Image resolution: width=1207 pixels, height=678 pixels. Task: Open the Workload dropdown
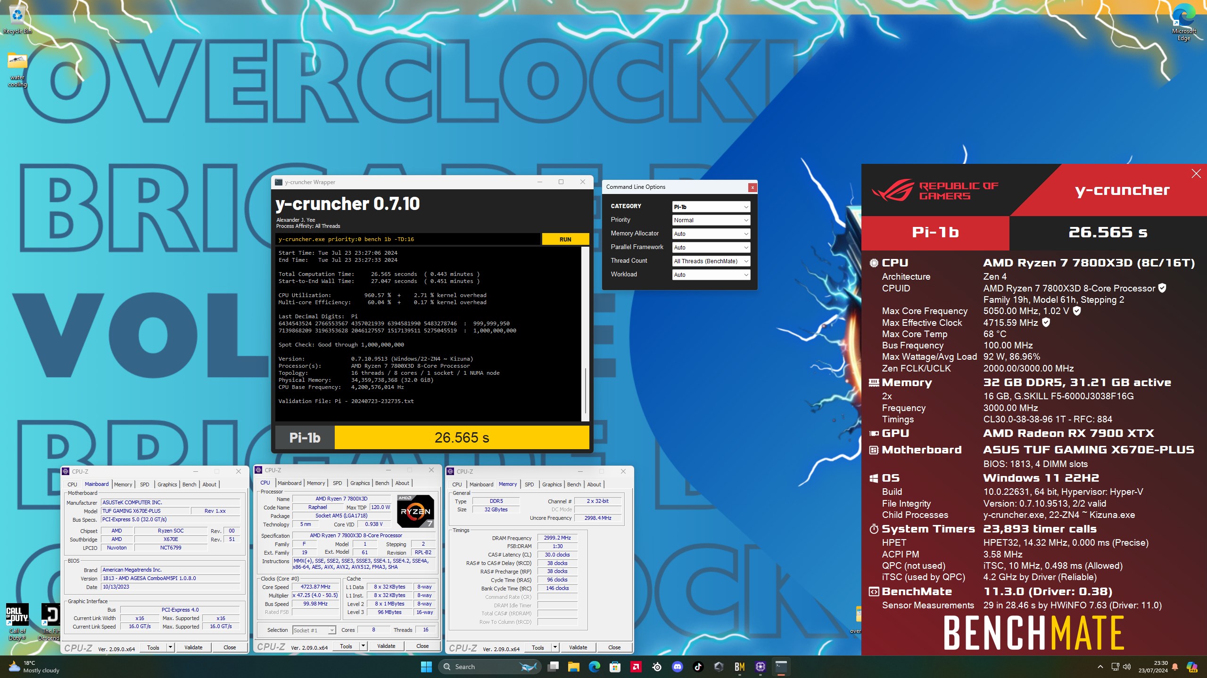point(711,274)
